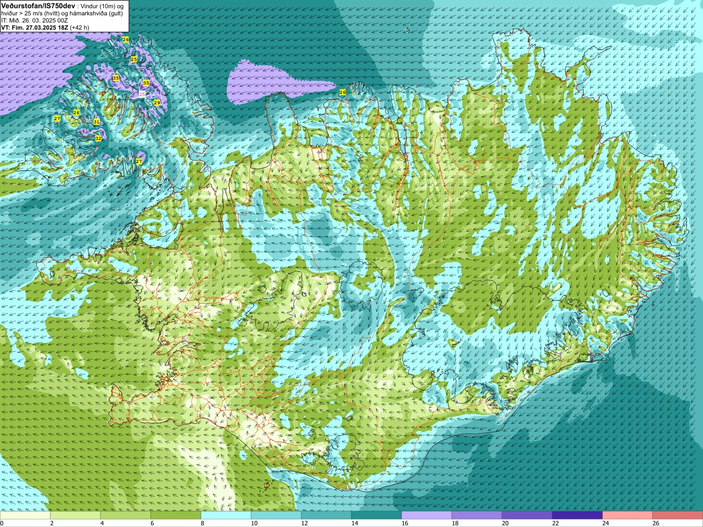Pick the pink 24–26 legend swatch
The width and height of the screenshot is (703, 527).
pyautogui.click(x=628, y=515)
